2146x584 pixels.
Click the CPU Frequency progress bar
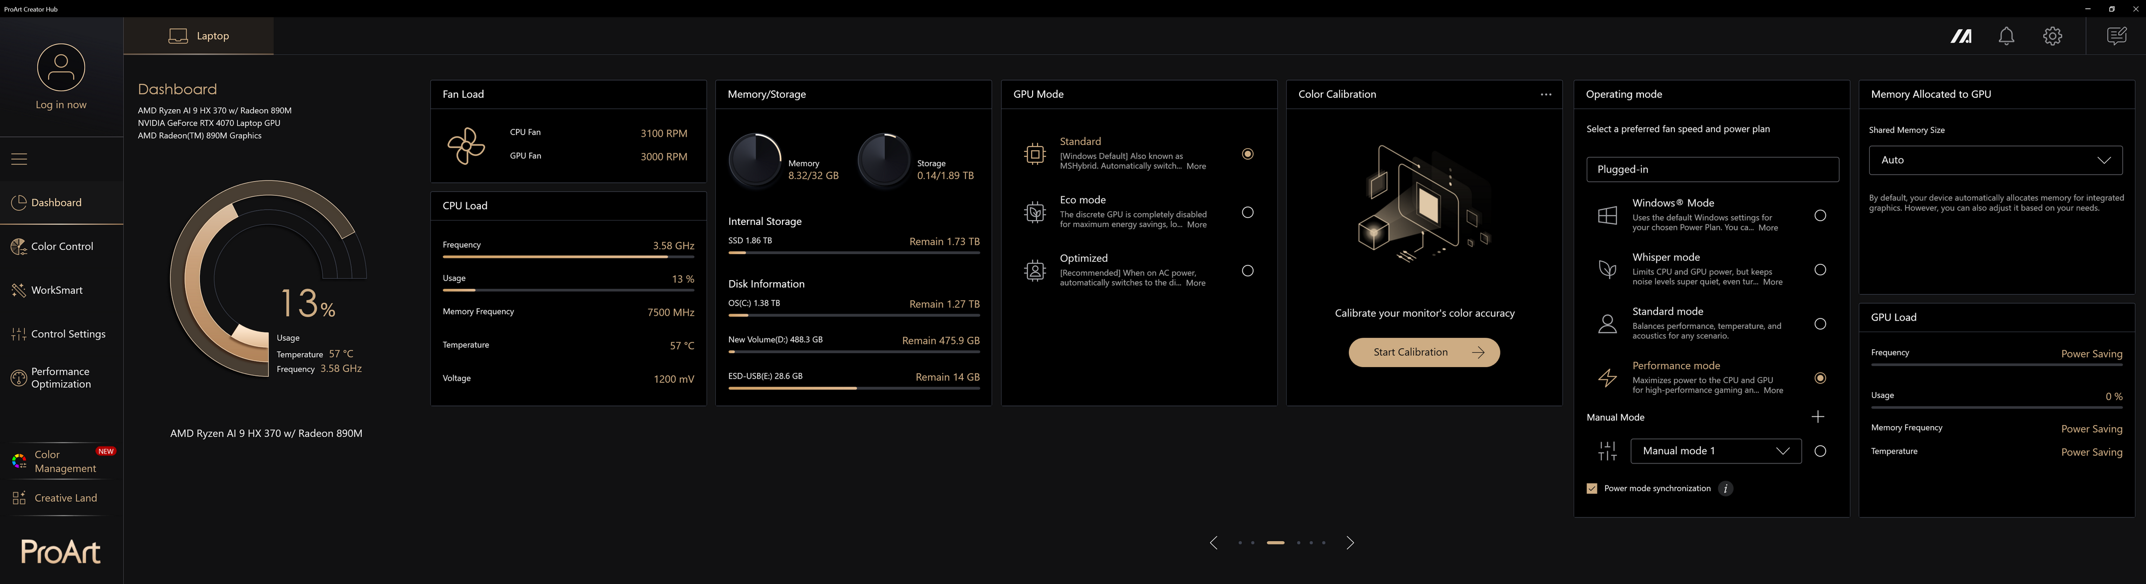(568, 257)
